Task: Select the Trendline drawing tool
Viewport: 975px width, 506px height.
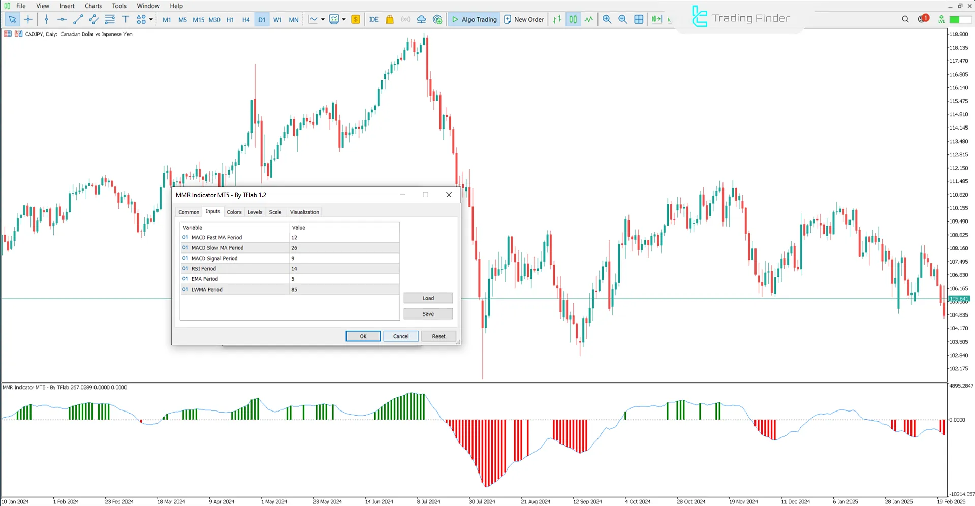Action: tap(78, 19)
